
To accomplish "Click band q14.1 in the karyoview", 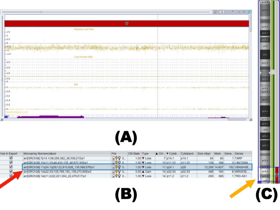I will click(265, 111).
